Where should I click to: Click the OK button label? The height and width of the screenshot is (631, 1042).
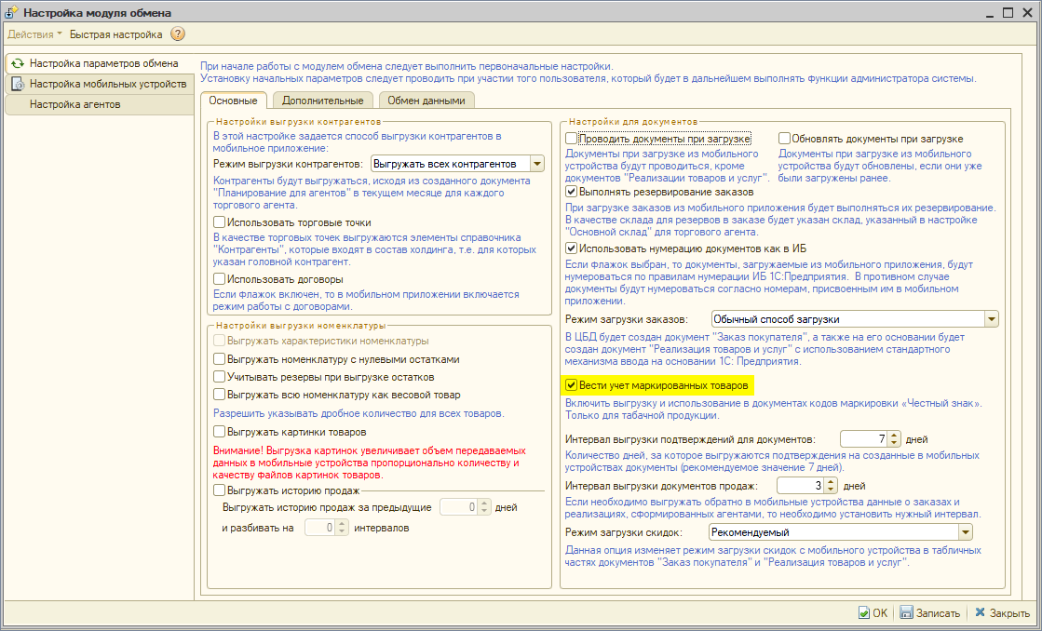point(880,613)
